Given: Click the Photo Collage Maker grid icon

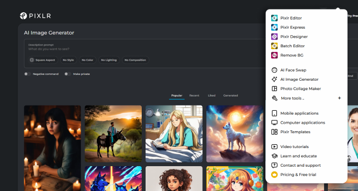Looking at the screenshot, I should coord(274,89).
